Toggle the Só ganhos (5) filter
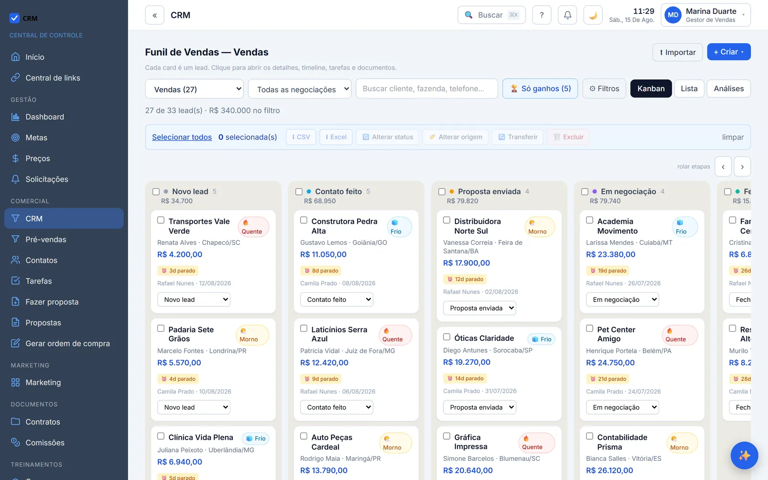 pos(540,88)
